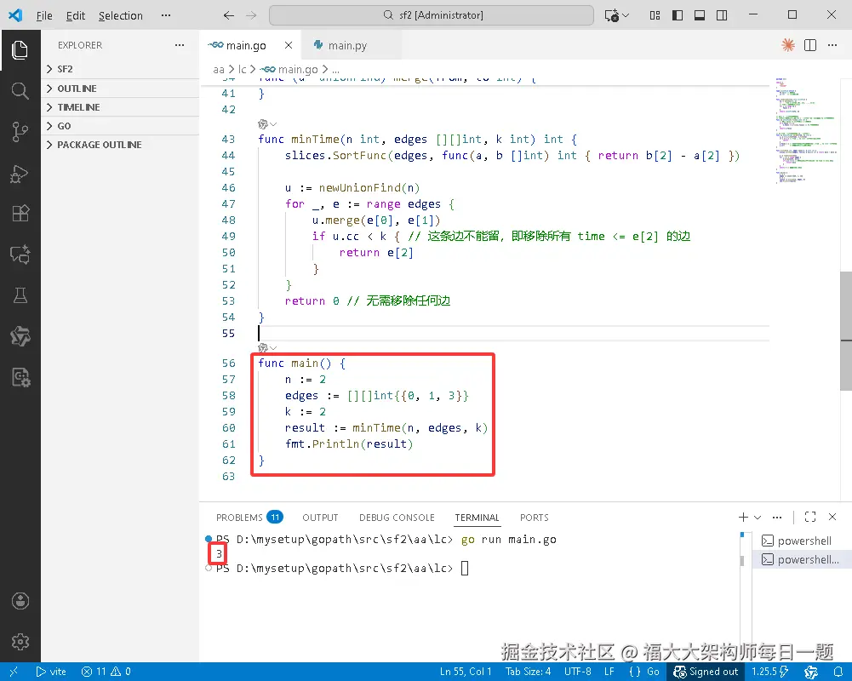Change Tab Size: 4 indentation setting

pyautogui.click(x=529, y=672)
